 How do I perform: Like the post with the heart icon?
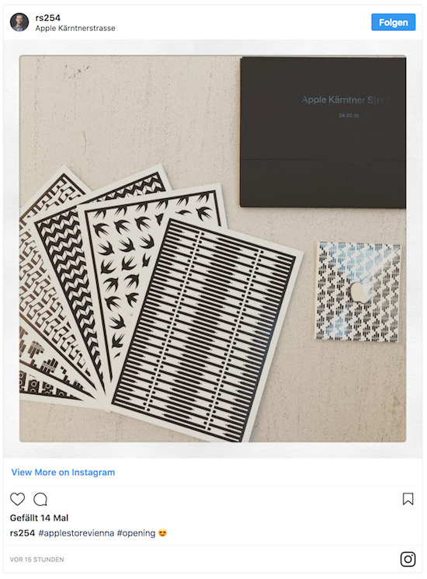(17, 499)
